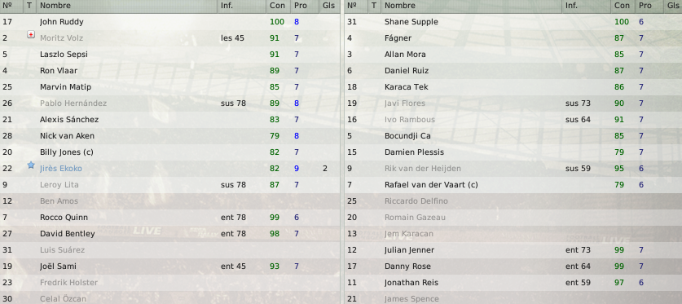Click the red injury icon beside Moritz Volz

[x=30, y=34]
